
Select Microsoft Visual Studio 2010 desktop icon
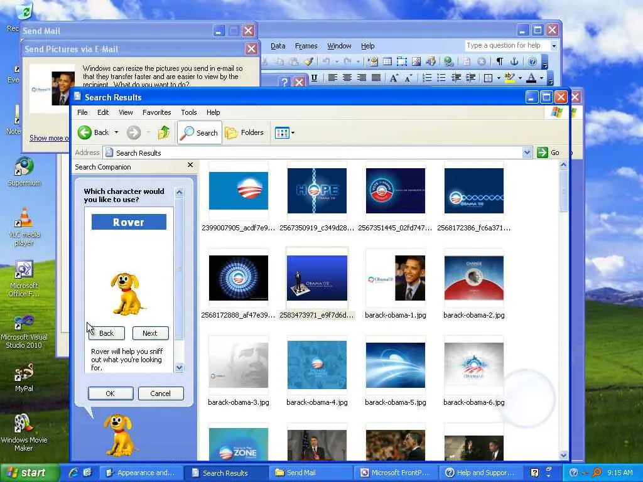pos(24,331)
